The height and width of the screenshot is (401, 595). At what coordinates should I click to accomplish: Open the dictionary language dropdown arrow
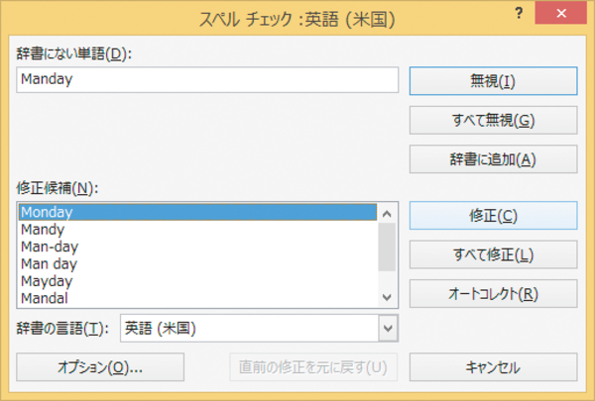[388, 329]
